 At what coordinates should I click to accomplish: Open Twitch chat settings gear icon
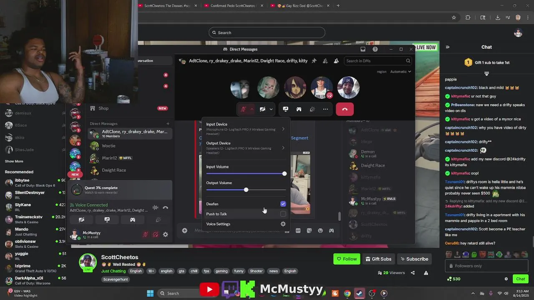tap(506, 279)
